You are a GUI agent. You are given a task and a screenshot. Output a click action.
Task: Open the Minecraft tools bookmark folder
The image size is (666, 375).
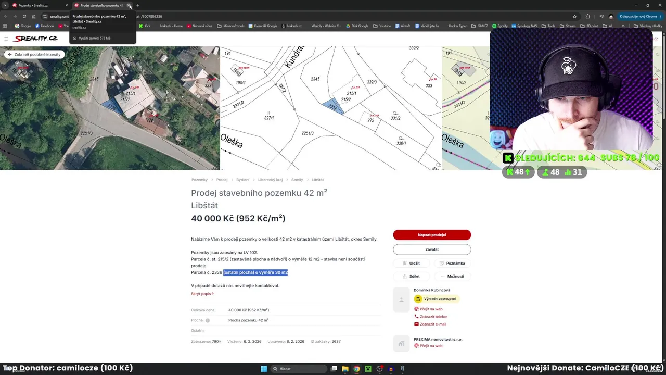[230, 26]
